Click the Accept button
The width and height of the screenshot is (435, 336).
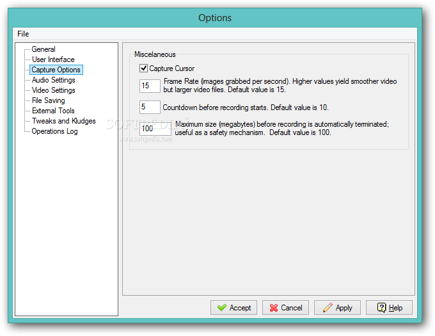click(233, 307)
